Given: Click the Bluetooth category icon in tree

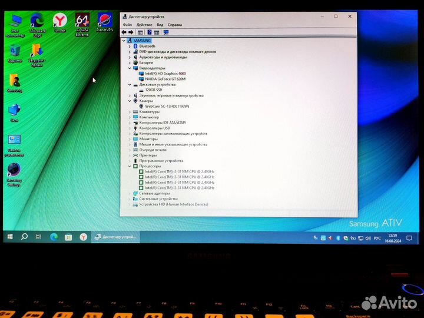Looking at the screenshot, I should tap(135, 47).
